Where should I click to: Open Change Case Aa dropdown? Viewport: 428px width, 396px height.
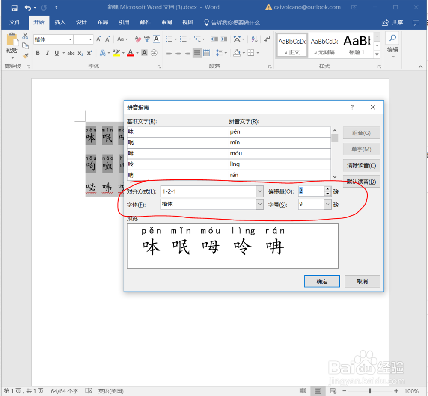(122, 39)
